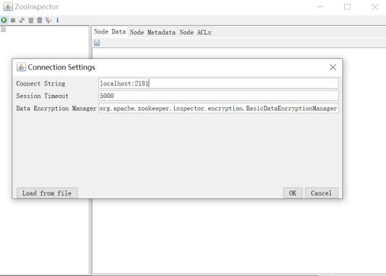Click the Connect String input field
Image resolution: width=386 pixels, height=276 pixels.
[x=218, y=83]
